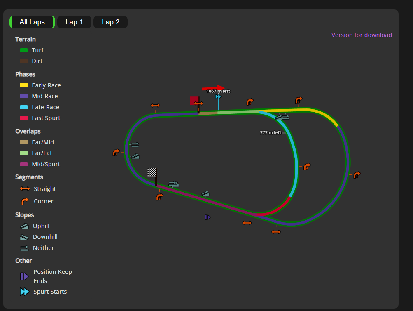Open the Version for download link
413x311 pixels.
(362, 35)
